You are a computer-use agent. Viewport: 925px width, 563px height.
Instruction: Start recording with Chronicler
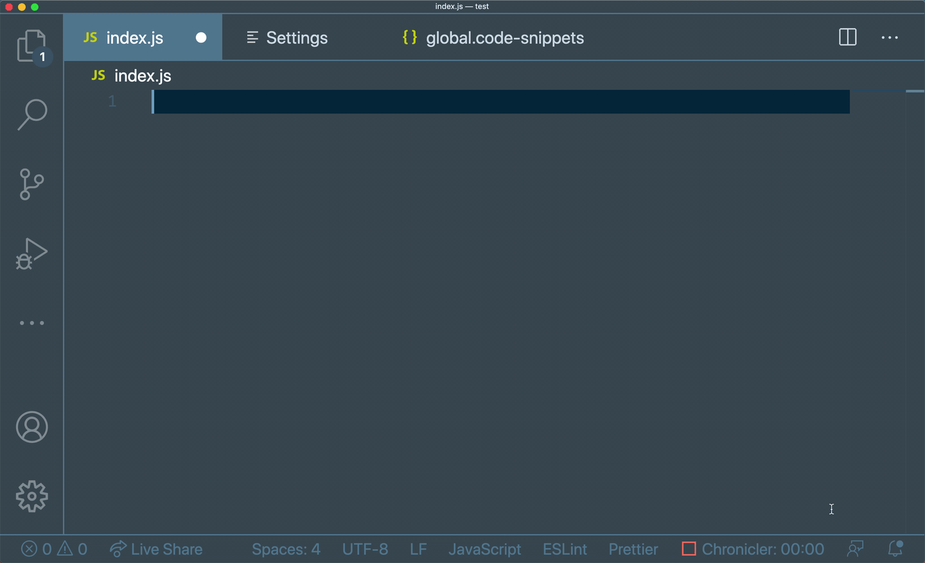[x=752, y=549]
